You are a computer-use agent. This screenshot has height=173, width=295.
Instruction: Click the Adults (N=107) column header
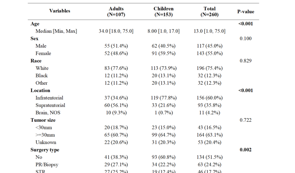(x=116, y=12)
